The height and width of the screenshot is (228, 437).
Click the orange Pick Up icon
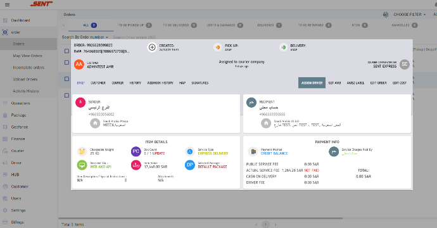tap(218, 47)
